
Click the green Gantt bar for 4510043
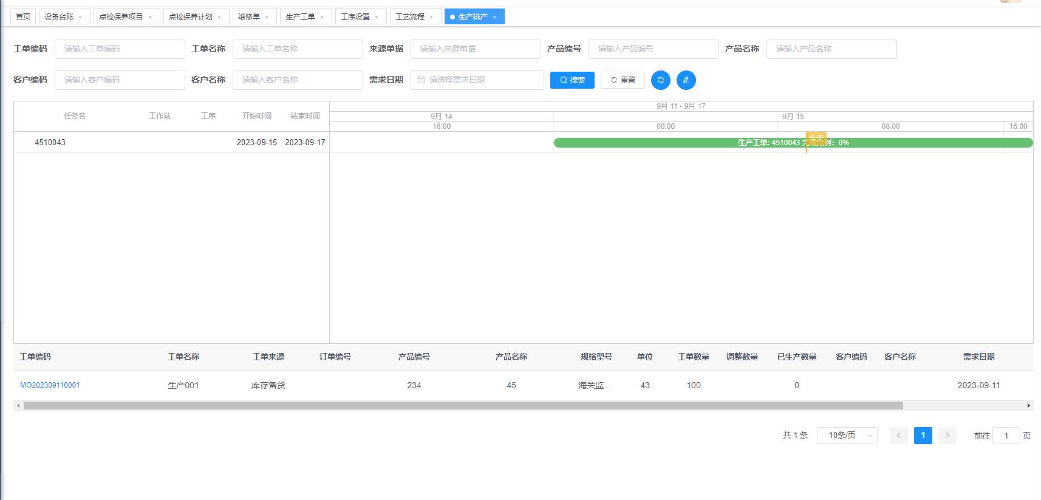(x=668, y=143)
